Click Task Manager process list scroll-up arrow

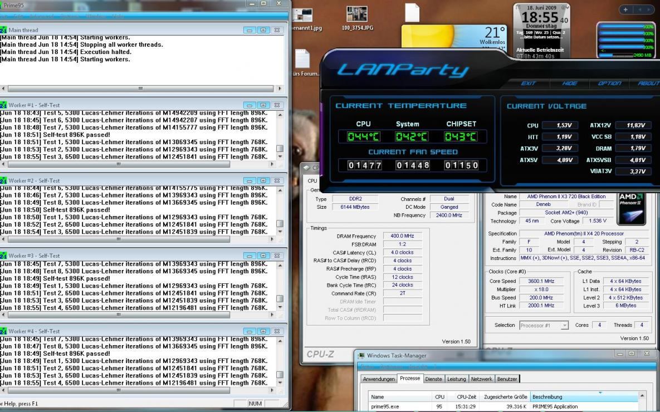pyautogui.click(x=642, y=396)
